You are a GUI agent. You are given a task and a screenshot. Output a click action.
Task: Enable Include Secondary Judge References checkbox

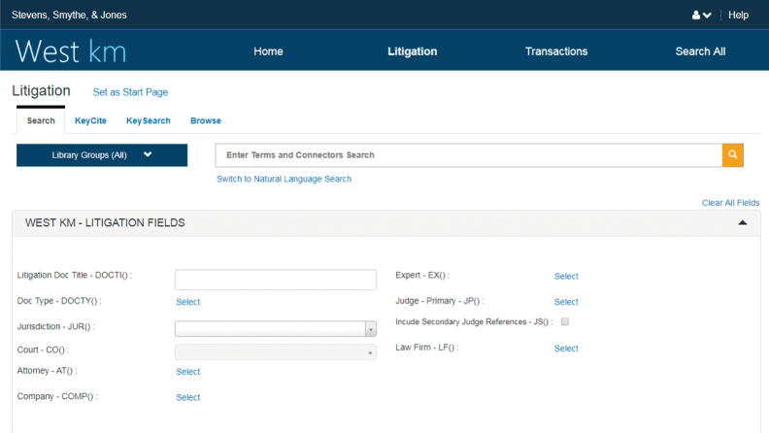(x=565, y=321)
